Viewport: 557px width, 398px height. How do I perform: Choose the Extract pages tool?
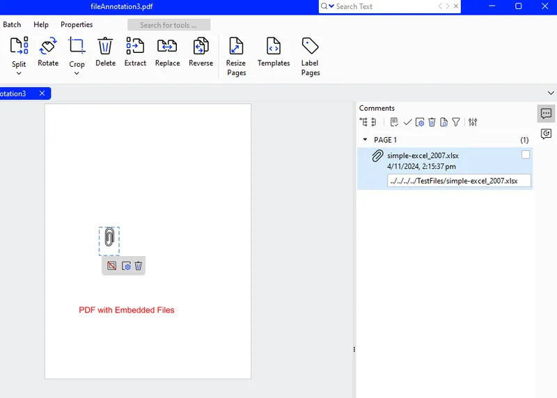coord(135,52)
